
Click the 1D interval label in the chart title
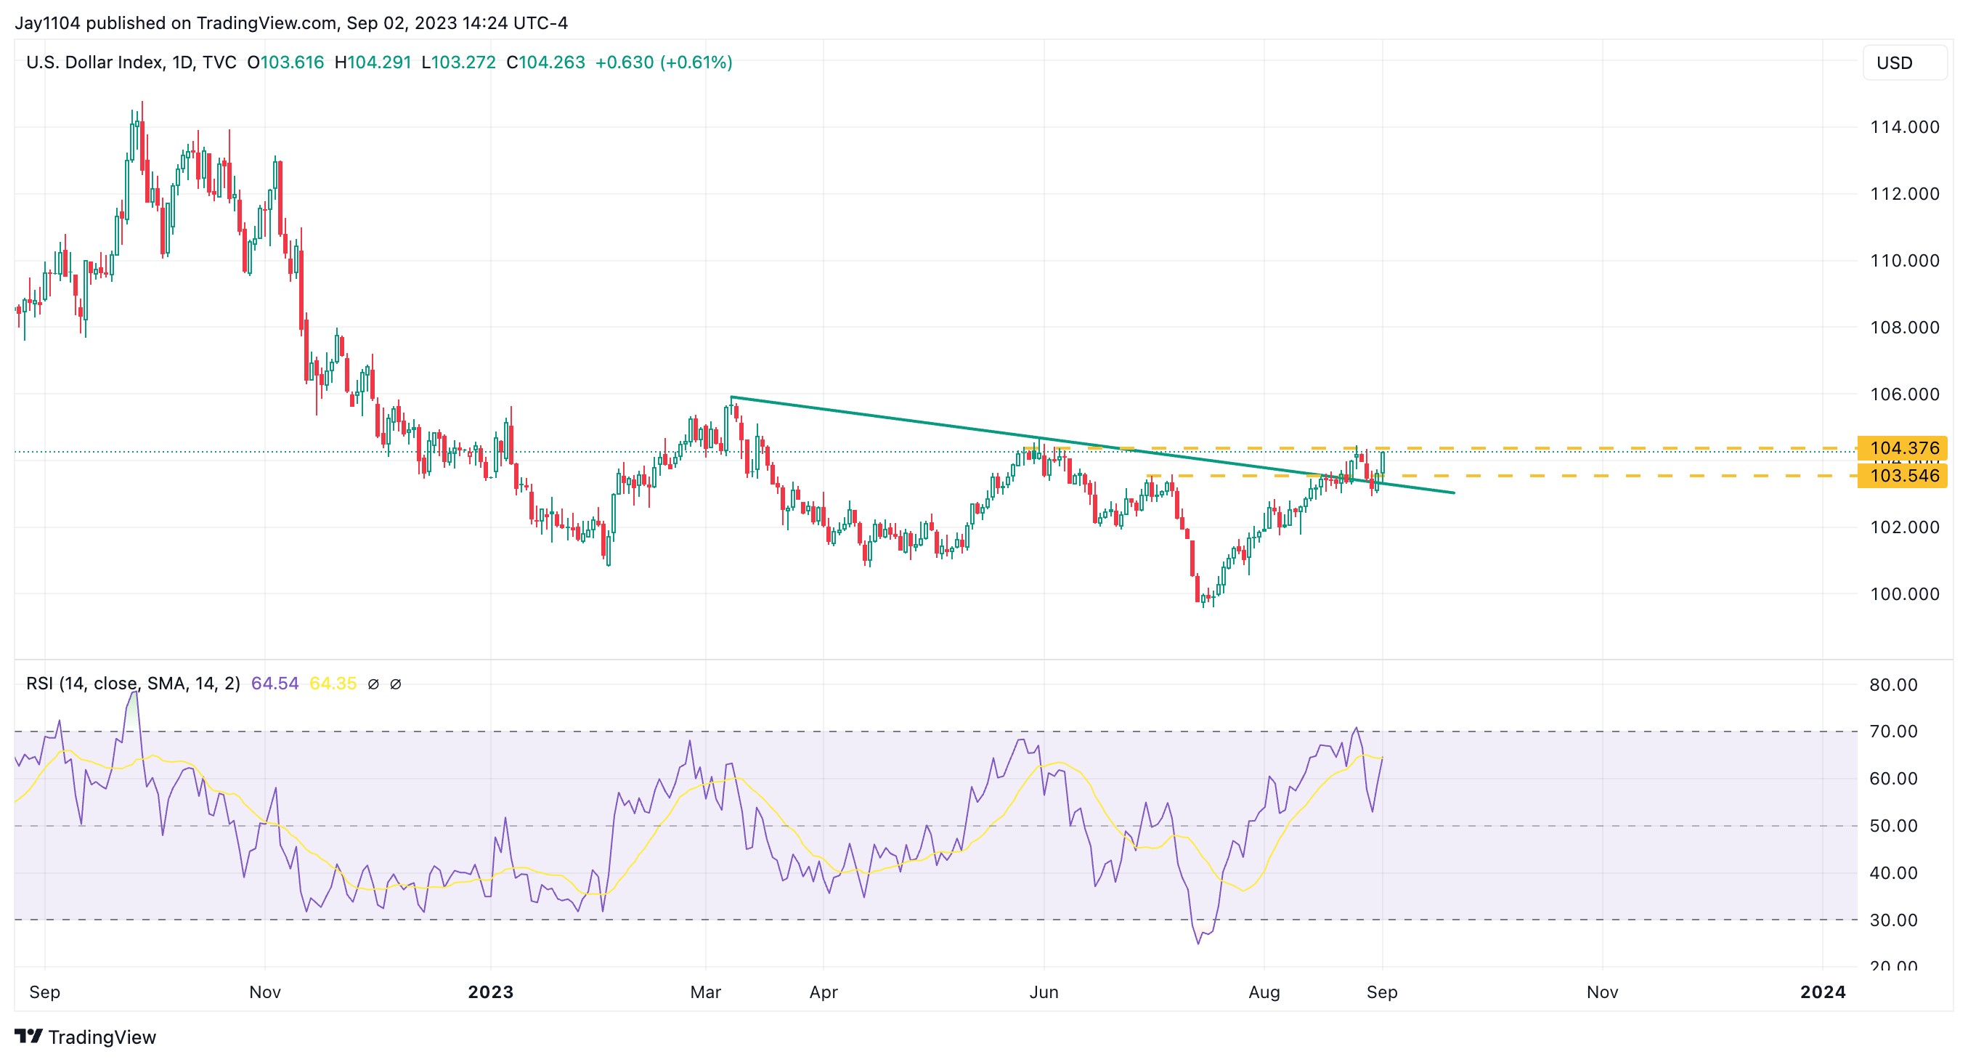pos(182,62)
